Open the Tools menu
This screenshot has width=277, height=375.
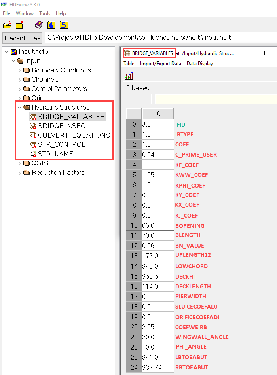tap(44, 13)
